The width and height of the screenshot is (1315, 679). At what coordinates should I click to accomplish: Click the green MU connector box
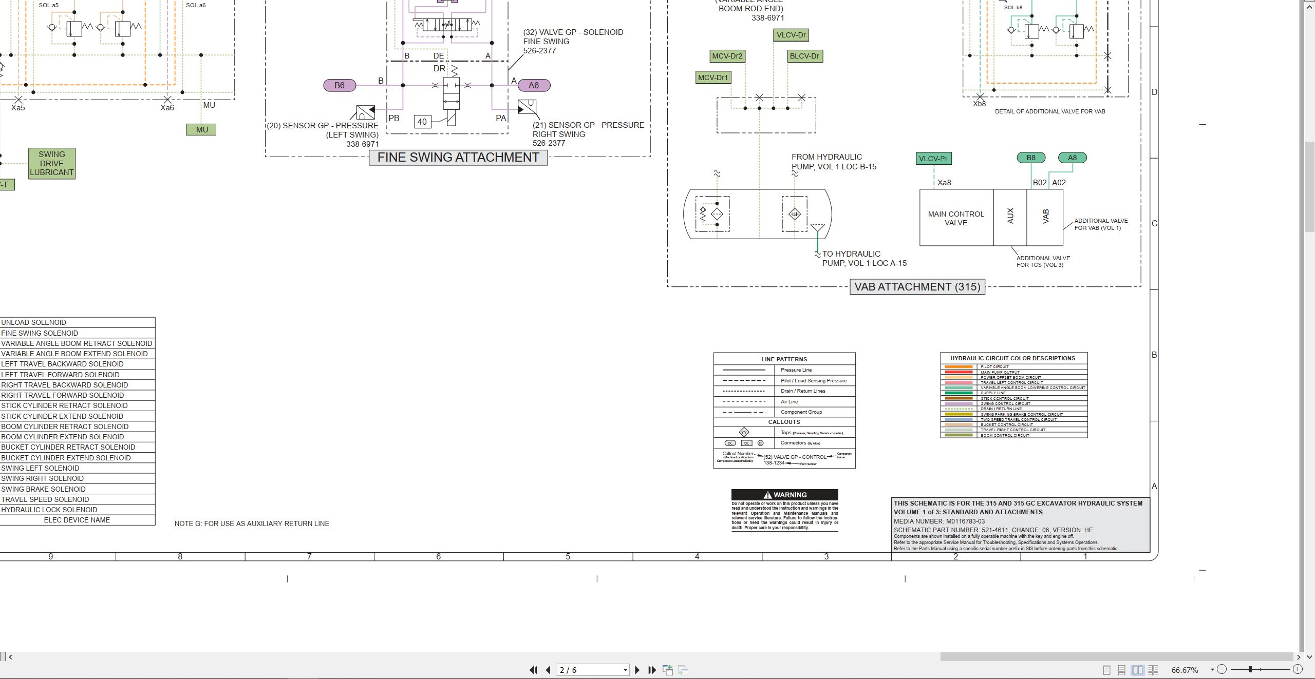[x=201, y=130]
